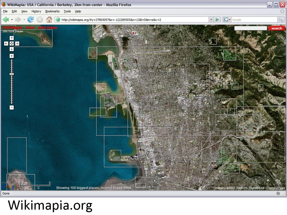Click the center map icon between arrows

coord(12,44)
